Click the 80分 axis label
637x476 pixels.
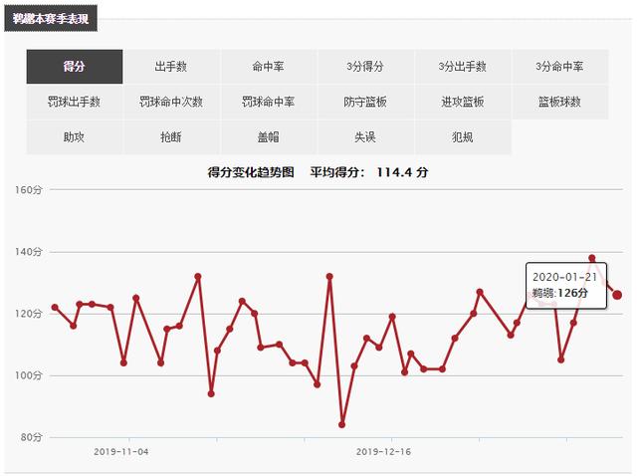pos(31,437)
